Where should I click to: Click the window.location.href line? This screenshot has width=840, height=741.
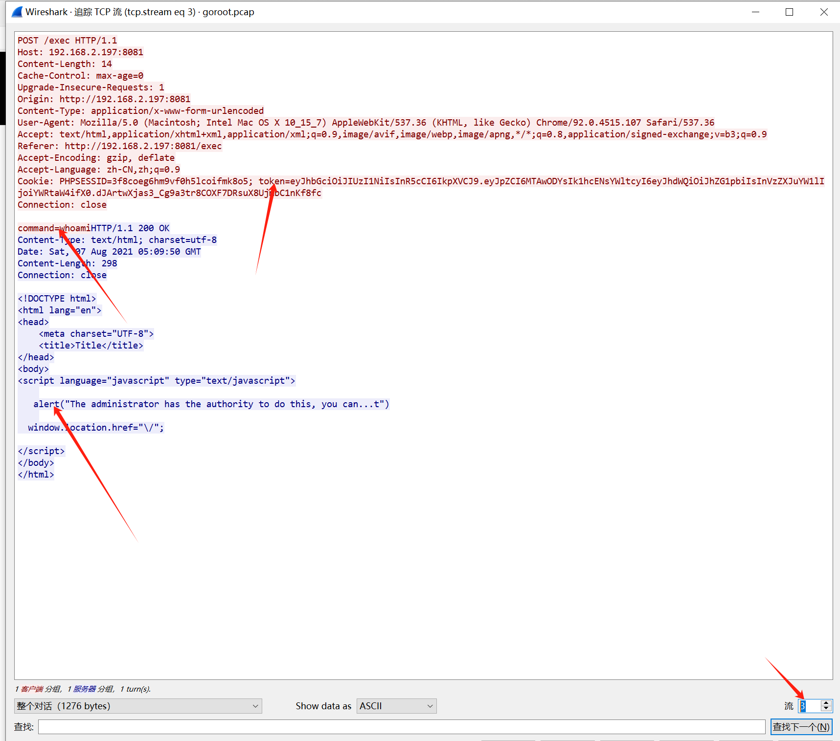click(x=96, y=428)
